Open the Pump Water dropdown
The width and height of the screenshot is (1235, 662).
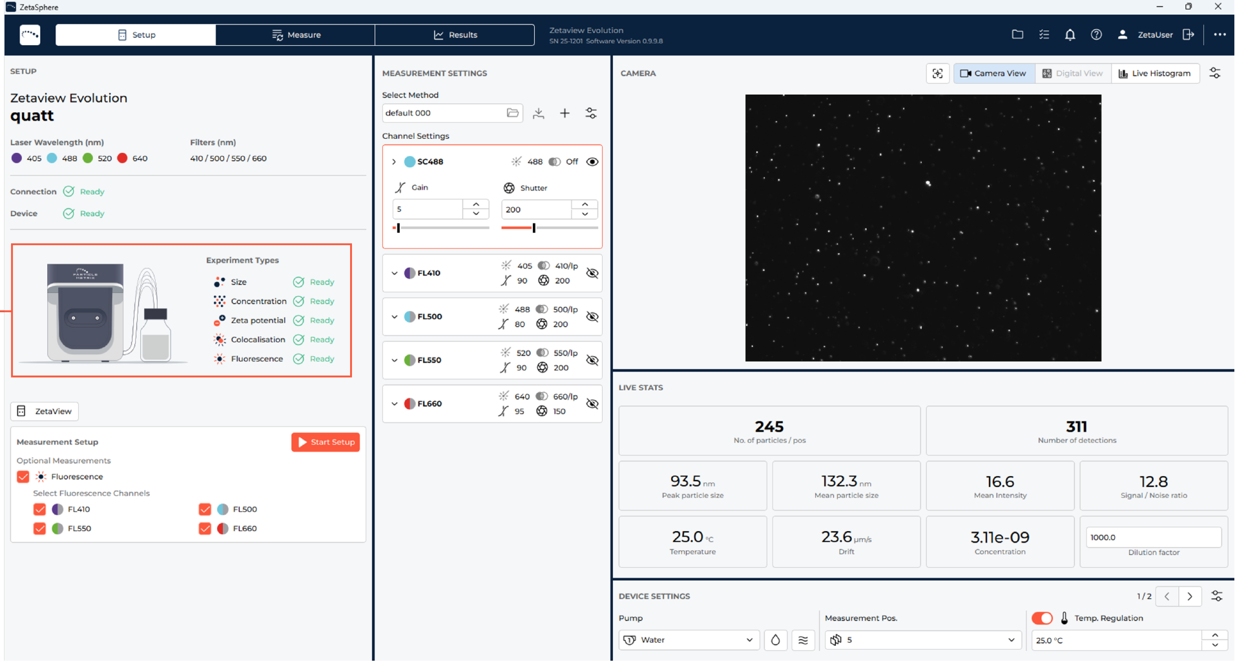click(689, 640)
